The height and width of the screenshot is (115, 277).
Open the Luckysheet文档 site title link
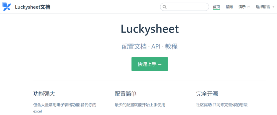33,7
